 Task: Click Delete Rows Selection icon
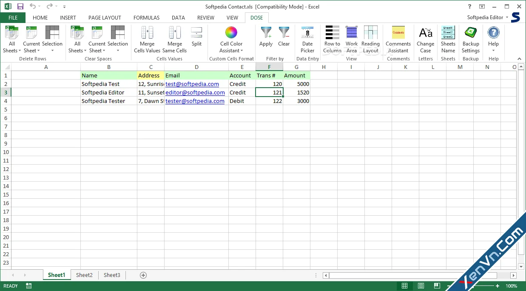52,32
